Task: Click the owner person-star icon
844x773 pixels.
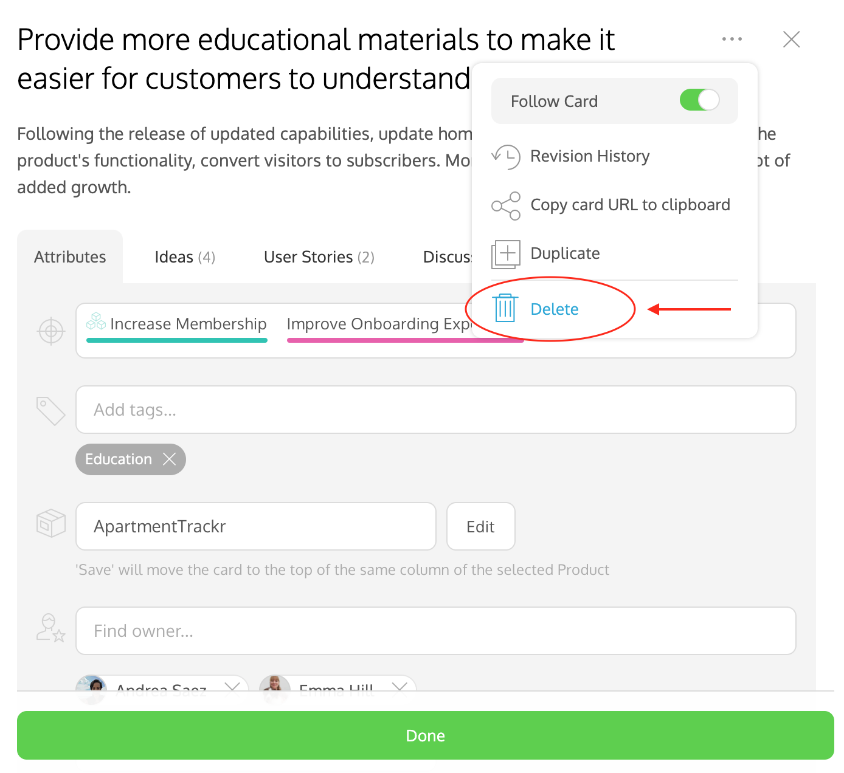Action: tap(50, 628)
